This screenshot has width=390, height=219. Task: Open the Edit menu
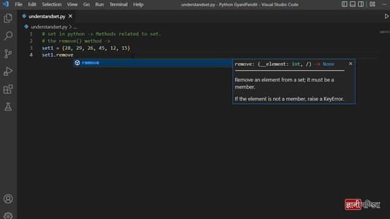coord(32,4)
